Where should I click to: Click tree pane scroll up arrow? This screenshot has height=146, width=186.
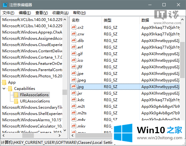click(x=65, y=19)
